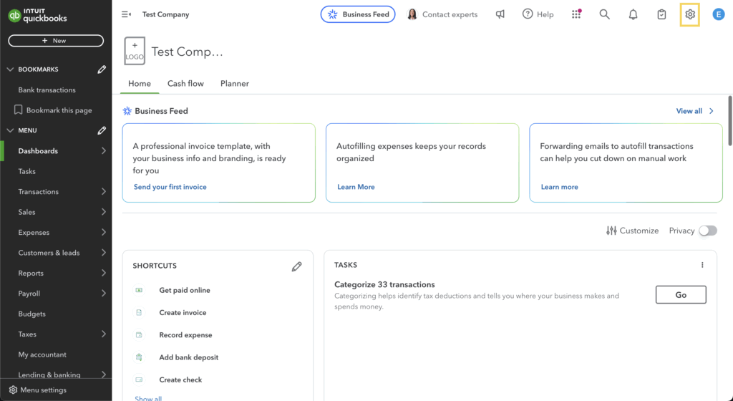The height and width of the screenshot is (401, 733).
Task: Click the megaphone announcements icon
Action: point(500,14)
